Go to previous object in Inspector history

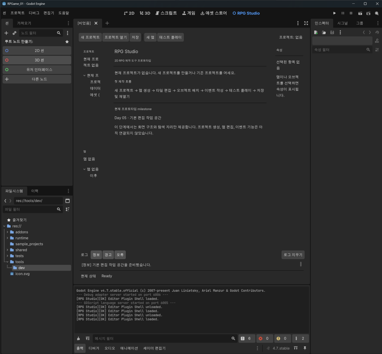[364, 32]
